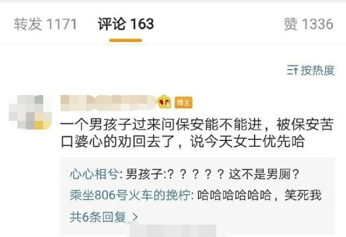Select the reply 哈哈哈哈哈哈,笑死我
The image size is (346, 237).
[x=259, y=195]
